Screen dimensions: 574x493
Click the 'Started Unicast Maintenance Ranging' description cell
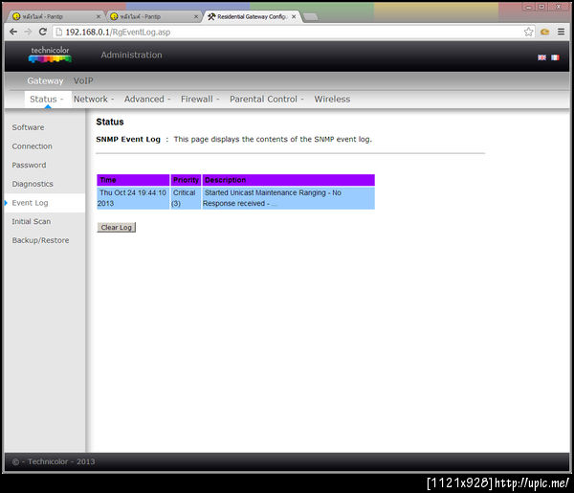pyautogui.click(x=289, y=198)
